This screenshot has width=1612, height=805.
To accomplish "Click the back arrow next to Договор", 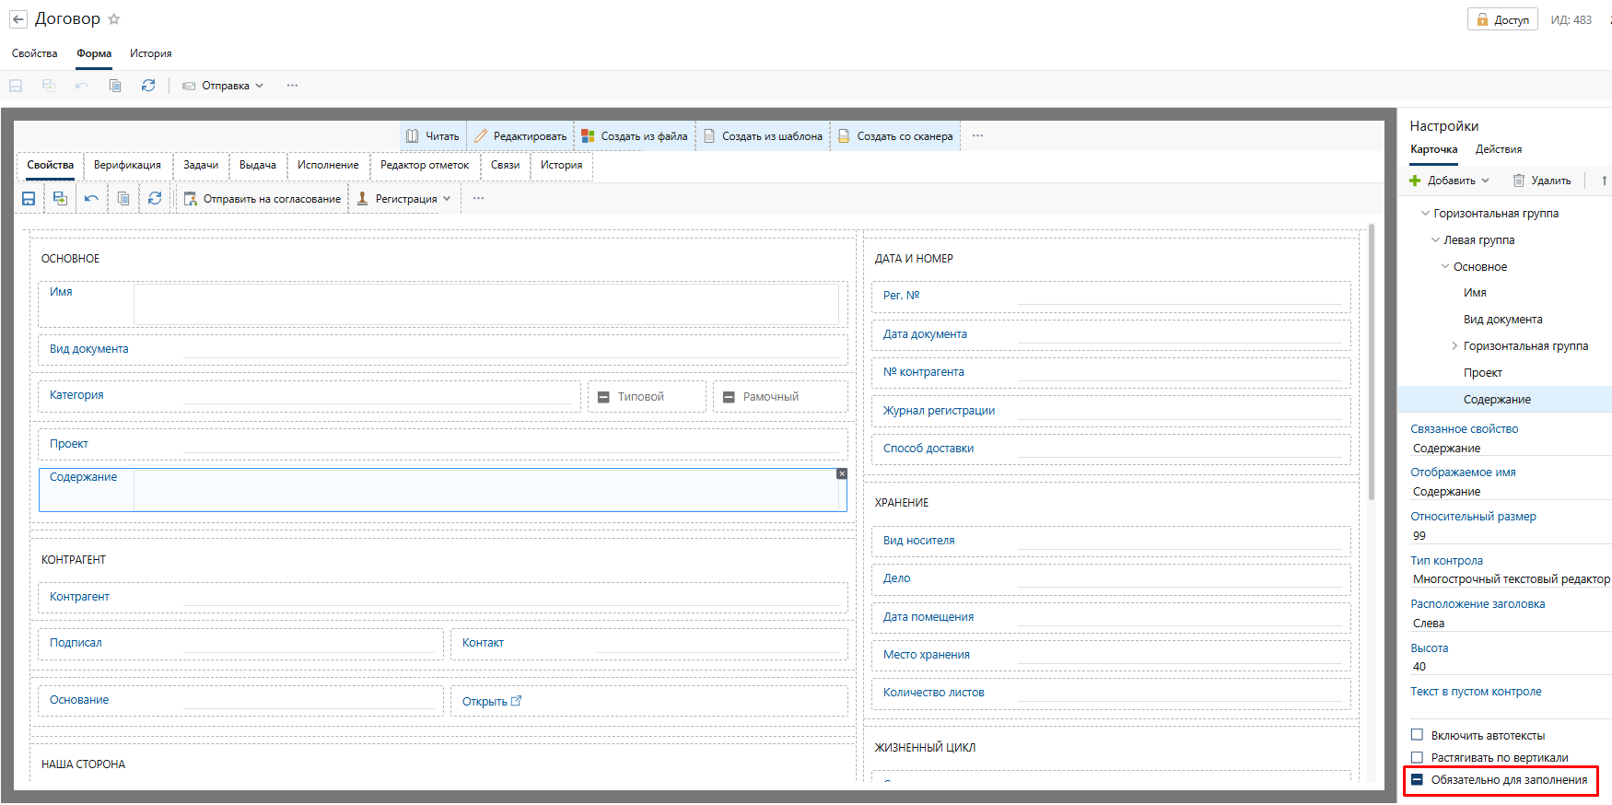I will coord(18,19).
